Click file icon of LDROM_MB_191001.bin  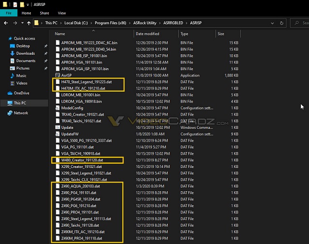click(x=58, y=95)
